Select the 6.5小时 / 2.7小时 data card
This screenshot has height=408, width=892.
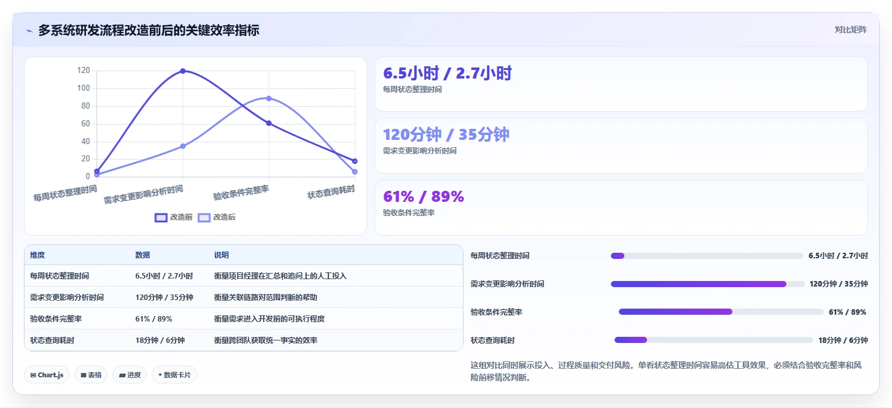click(621, 84)
